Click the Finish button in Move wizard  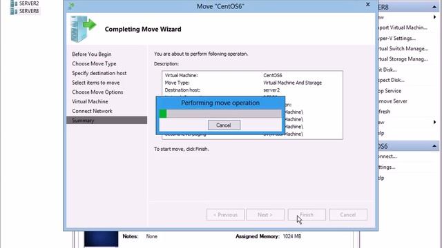point(307,214)
